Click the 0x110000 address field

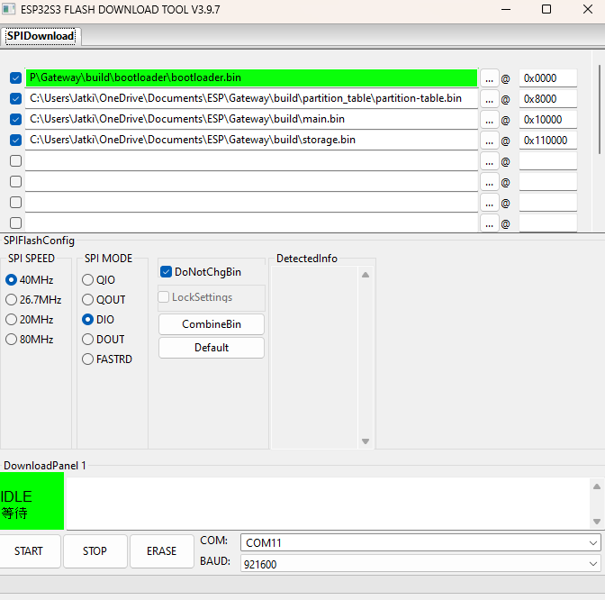point(548,141)
